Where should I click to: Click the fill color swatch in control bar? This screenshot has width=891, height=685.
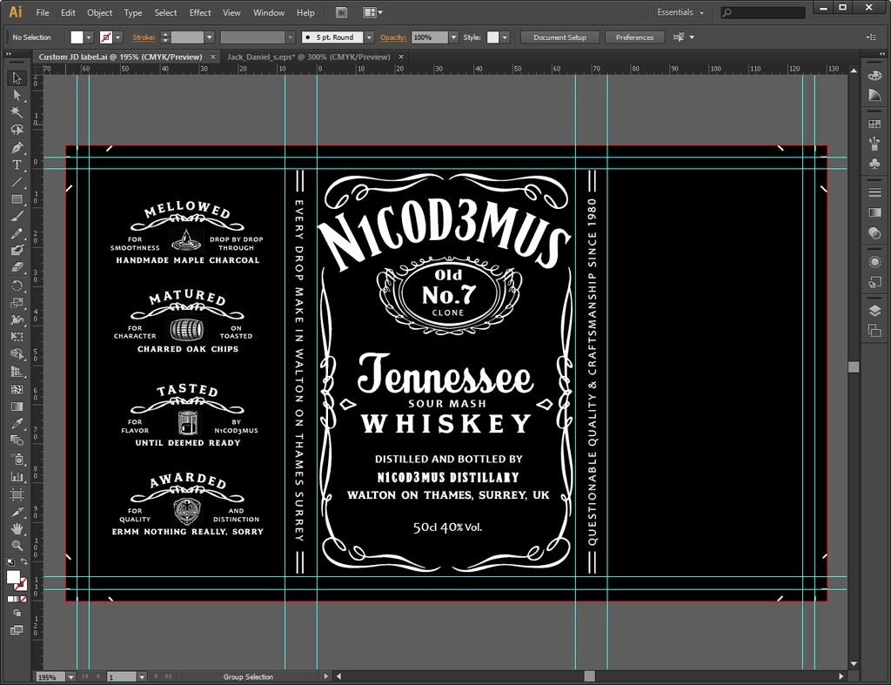pos(77,37)
